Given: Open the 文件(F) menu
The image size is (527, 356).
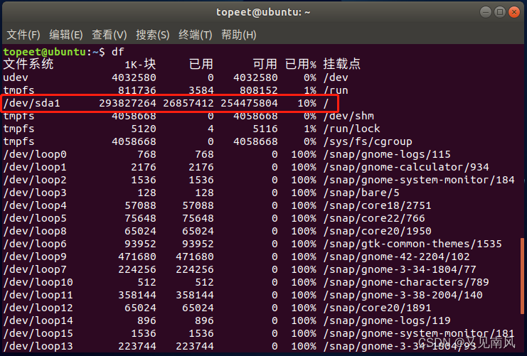Looking at the screenshot, I should (23, 35).
